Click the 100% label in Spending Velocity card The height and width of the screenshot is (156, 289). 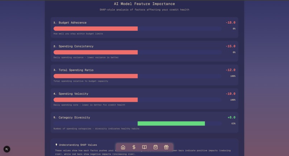point(233,100)
